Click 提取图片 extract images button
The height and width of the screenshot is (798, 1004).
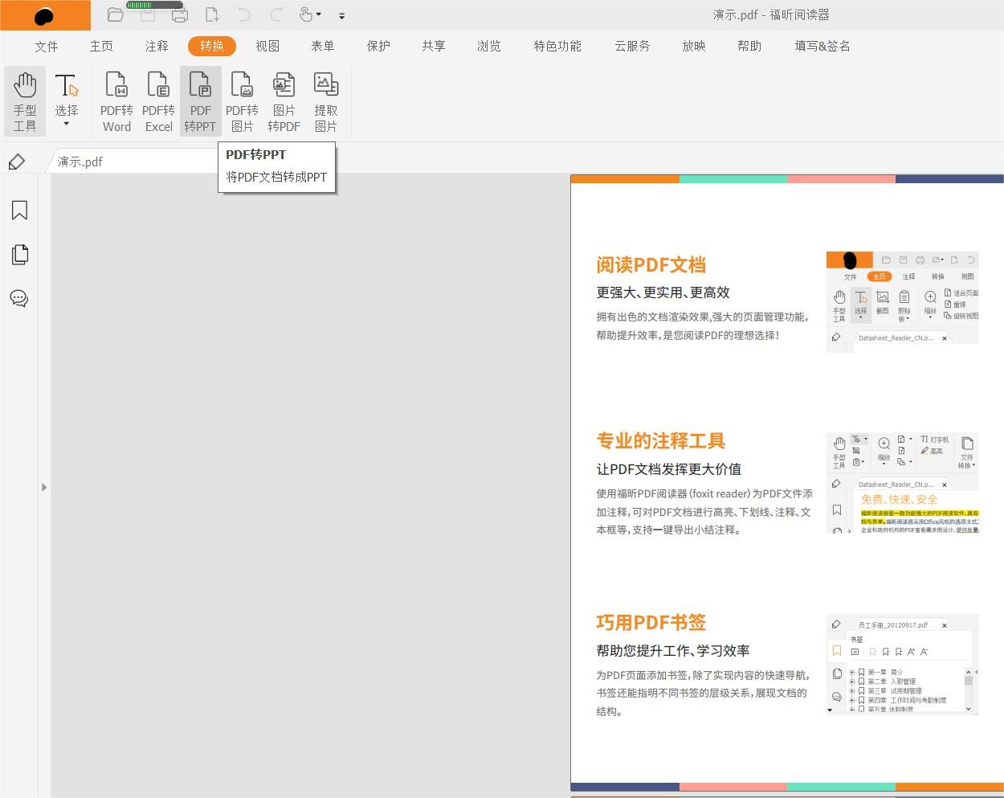326,101
